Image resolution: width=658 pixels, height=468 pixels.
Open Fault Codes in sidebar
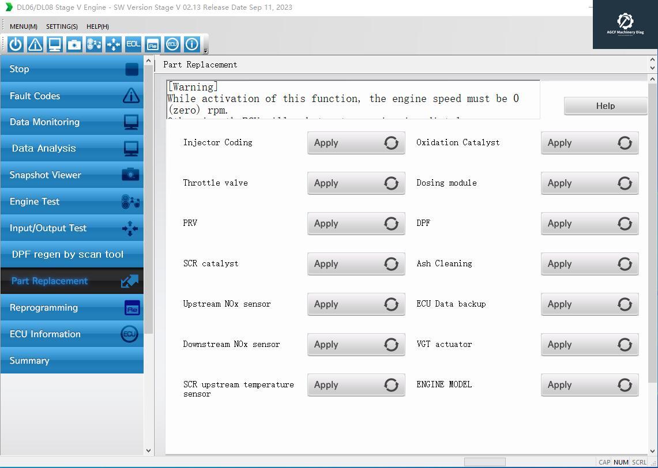click(x=72, y=96)
